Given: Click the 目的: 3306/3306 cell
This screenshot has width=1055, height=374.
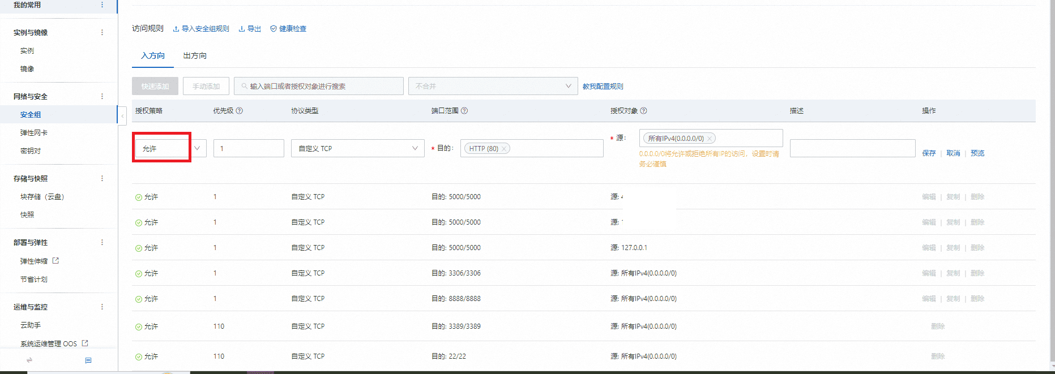Looking at the screenshot, I should 456,273.
